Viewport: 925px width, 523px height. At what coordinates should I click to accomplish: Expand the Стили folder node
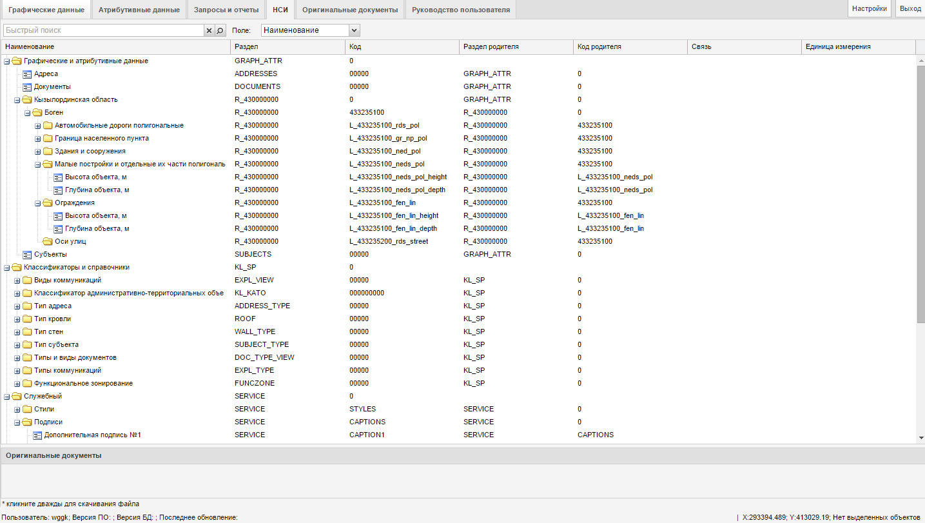(17, 410)
